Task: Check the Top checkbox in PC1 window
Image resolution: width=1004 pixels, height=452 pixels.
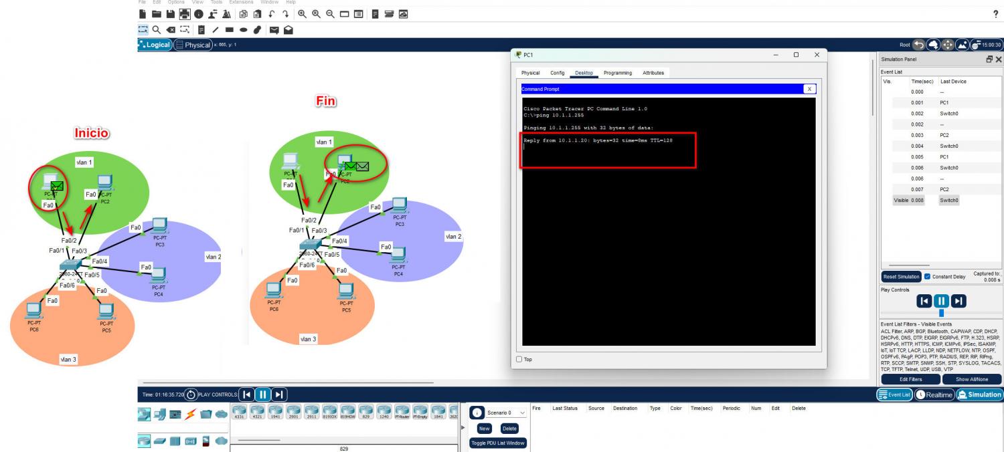Action: tap(519, 360)
